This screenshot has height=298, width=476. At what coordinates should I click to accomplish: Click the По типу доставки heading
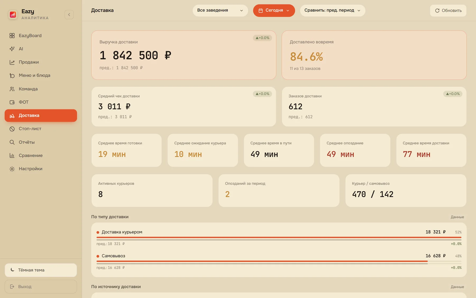[x=110, y=217]
